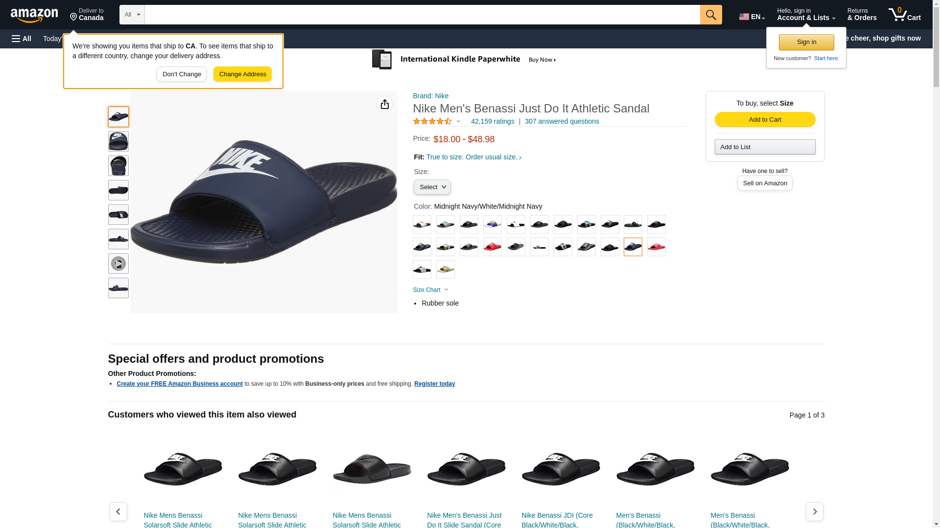Expand the search category All dropdown
Screen dimensions: 940x528
tap(132, 15)
